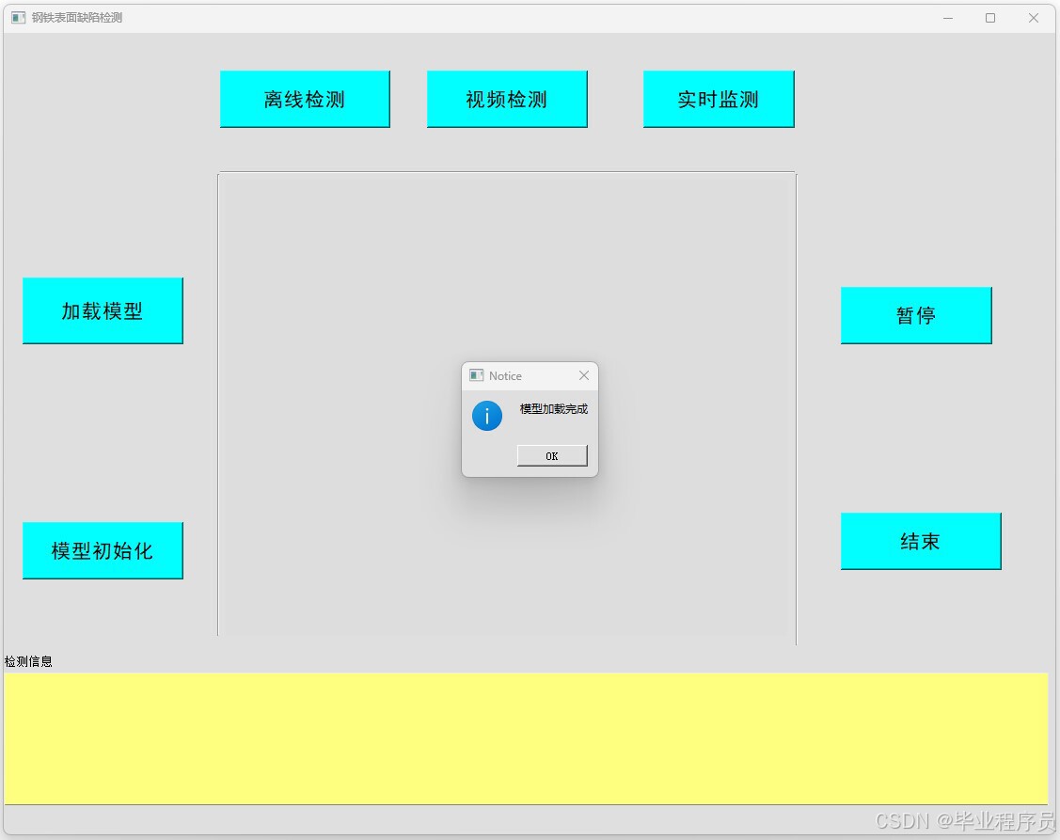
Task: Confirm the Notice dialog with OK
Action: click(x=552, y=456)
